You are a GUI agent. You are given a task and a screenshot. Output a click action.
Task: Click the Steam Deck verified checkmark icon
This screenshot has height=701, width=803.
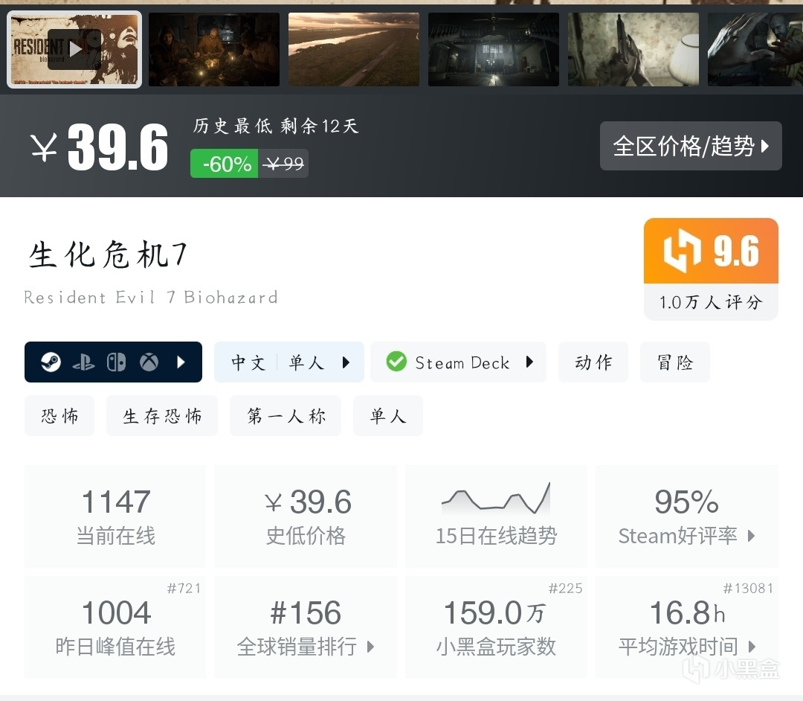point(396,362)
